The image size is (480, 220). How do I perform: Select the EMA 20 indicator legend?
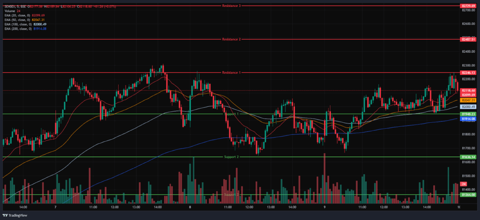coord(18,15)
